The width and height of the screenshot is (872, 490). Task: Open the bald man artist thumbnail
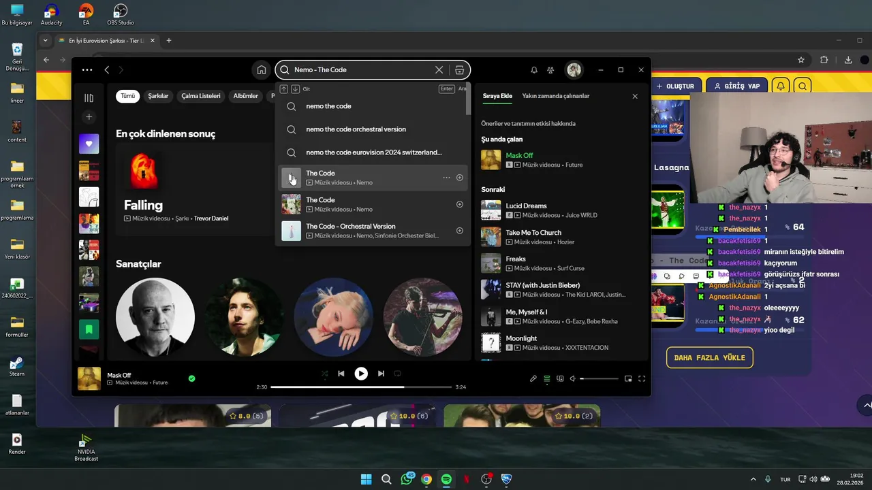click(155, 317)
